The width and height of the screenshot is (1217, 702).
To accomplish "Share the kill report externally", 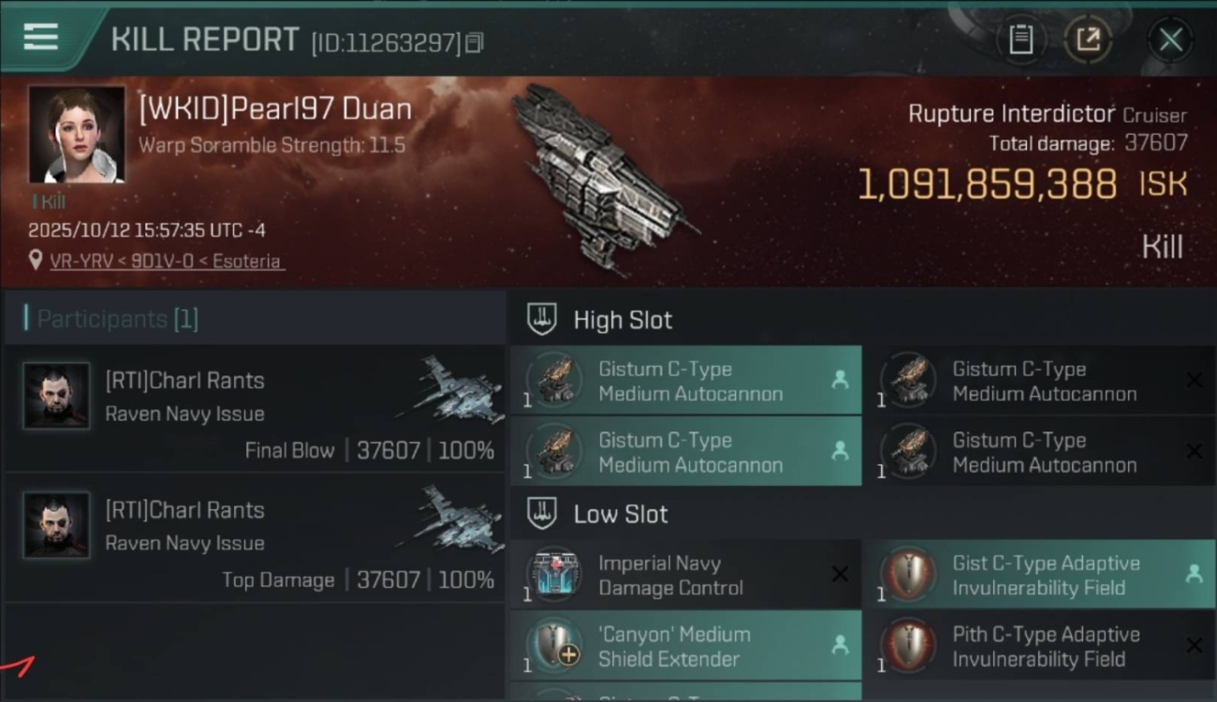I will pyautogui.click(x=1088, y=39).
